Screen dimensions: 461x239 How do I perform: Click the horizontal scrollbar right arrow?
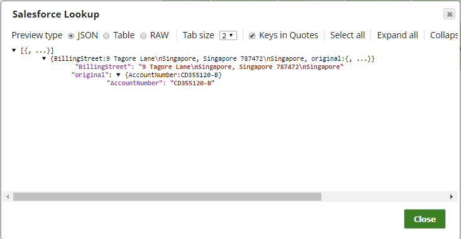pos(452,197)
